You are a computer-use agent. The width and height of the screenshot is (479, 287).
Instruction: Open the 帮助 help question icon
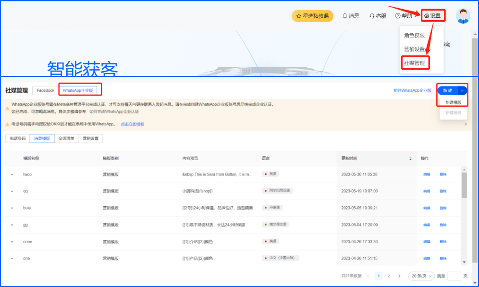click(x=404, y=16)
